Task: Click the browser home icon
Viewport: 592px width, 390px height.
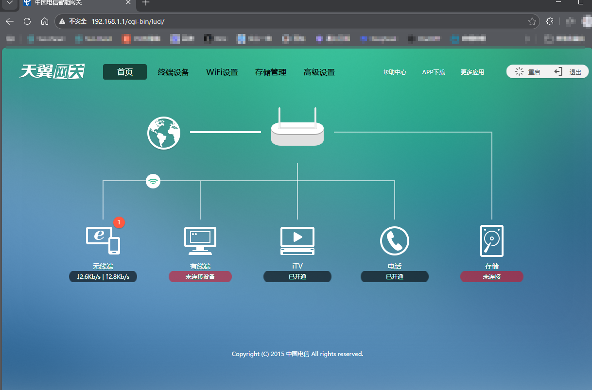Action: coord(45,21)
